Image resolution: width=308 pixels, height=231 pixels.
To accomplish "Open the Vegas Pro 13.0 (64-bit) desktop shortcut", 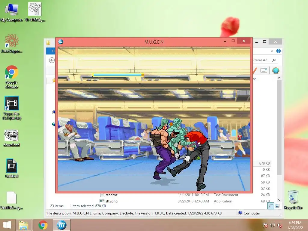I will [11, 108].
